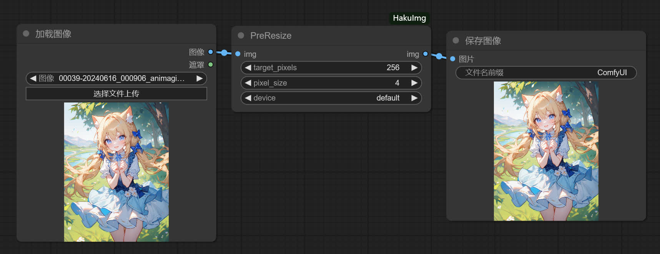Click the img input connector on PreResize
Screen dimensions: 660x254
tap(238, 54)
